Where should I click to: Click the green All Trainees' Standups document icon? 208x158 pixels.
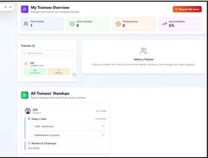point(25,95)
